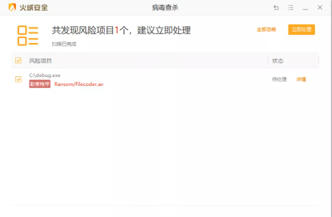Click the 待处理 status text
This screenshot has height=217, width=332.
pyautogui.click(x=279, y=79)
